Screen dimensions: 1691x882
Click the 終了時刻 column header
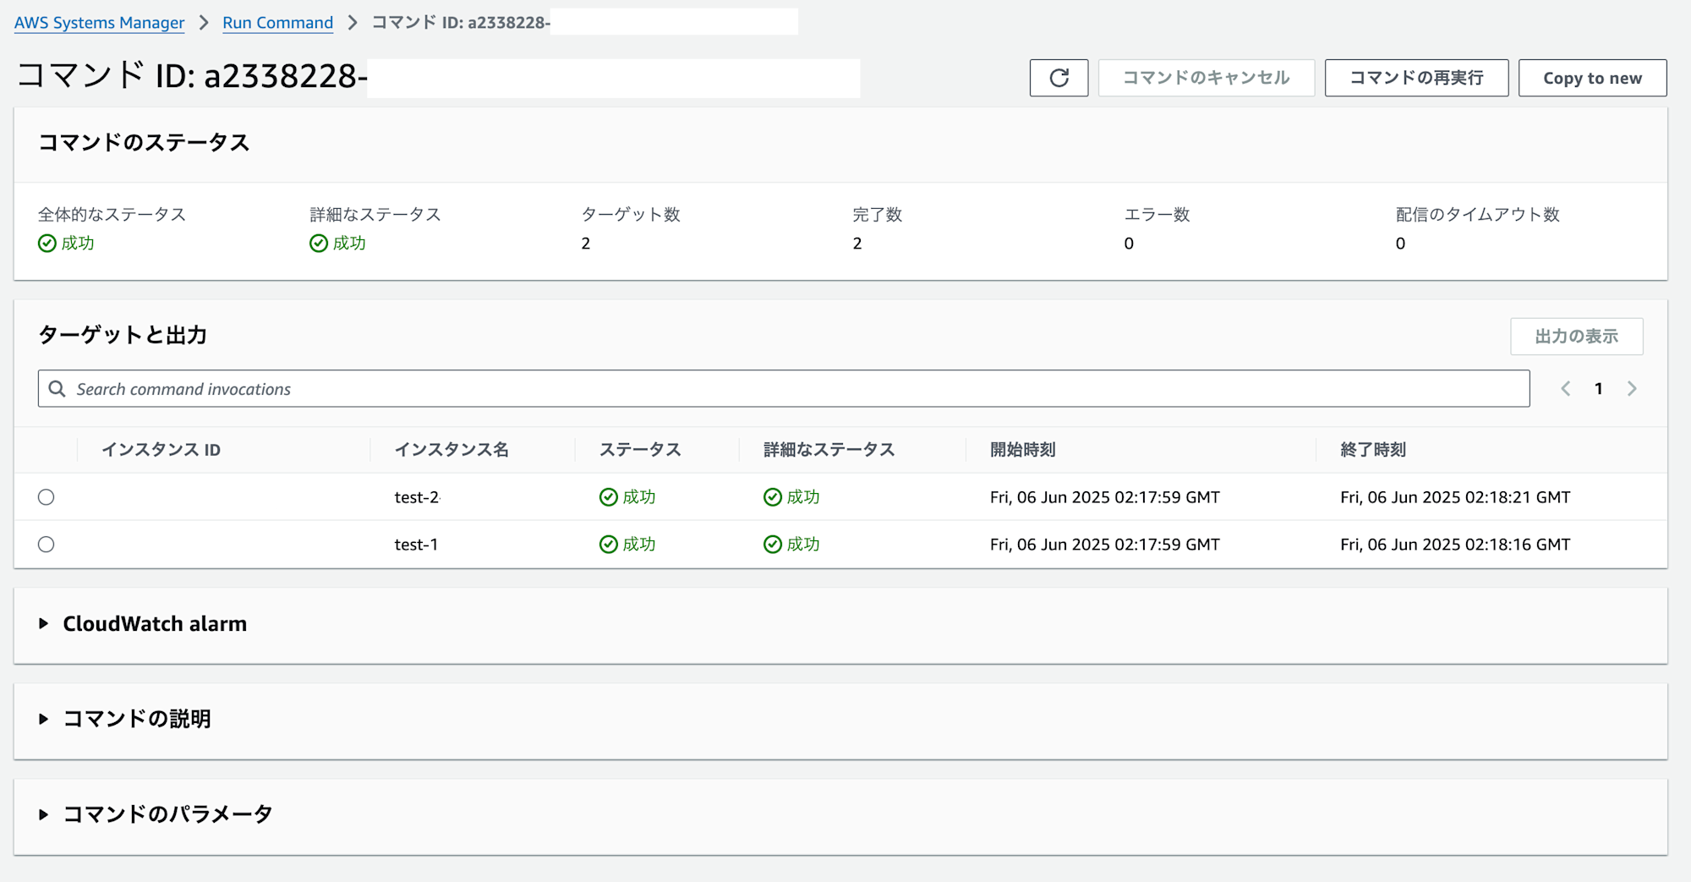(x=1372, y=450)
